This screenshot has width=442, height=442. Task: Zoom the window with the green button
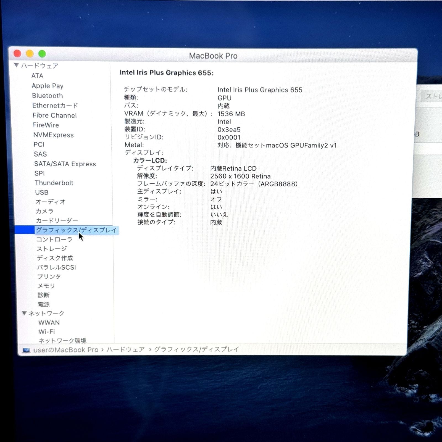coord(42,54)
